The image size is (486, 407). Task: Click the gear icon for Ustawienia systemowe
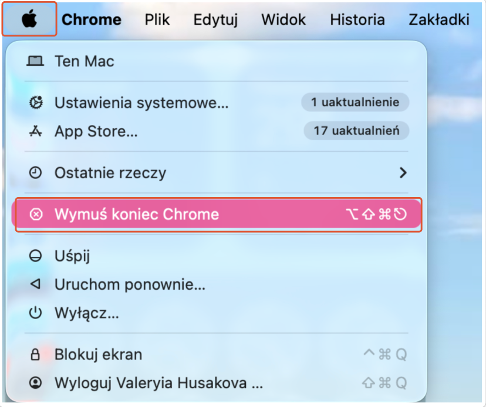(36, 103)
